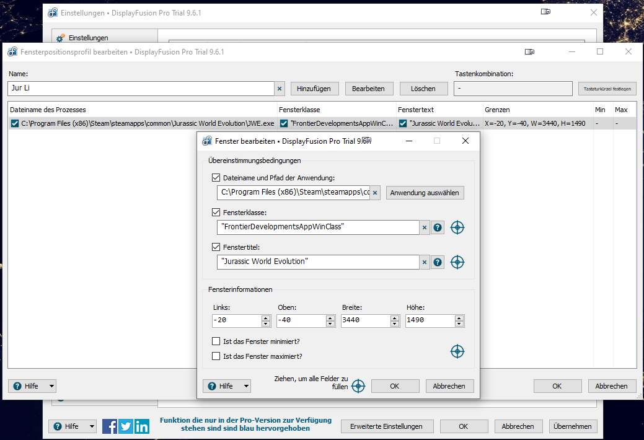The height and width of the screenshot is (440, 644).
Task: Click crosshair icon in Fensterinformationen section
Action: point(457,351)
